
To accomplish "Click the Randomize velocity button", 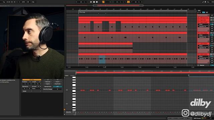I will point(48,87).
